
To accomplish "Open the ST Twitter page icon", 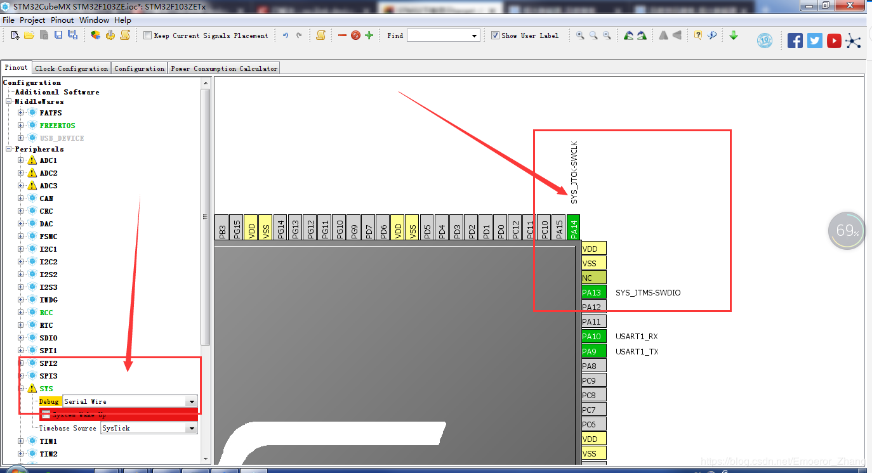I will pyautogui.click(x=815, y=41).
